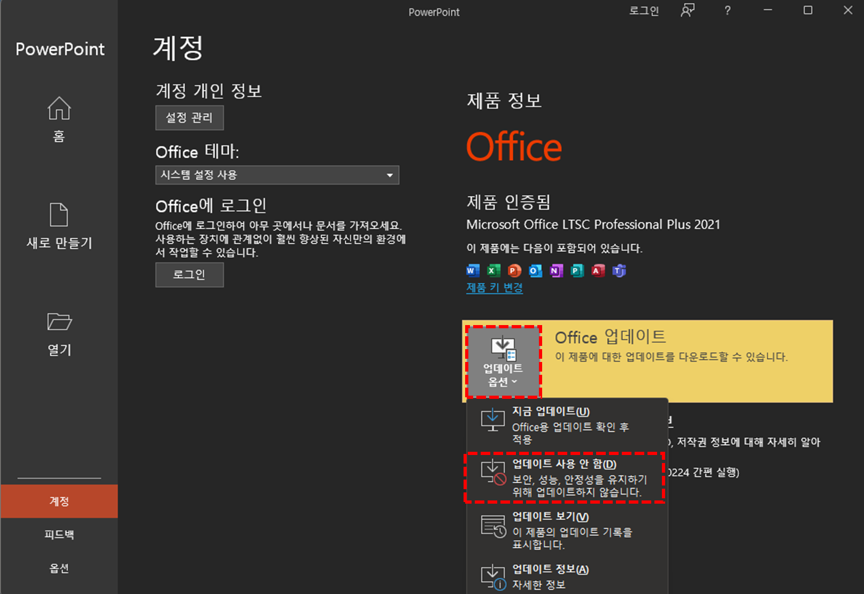Switch to the 계정 tab in sidebar

[59, 501]
